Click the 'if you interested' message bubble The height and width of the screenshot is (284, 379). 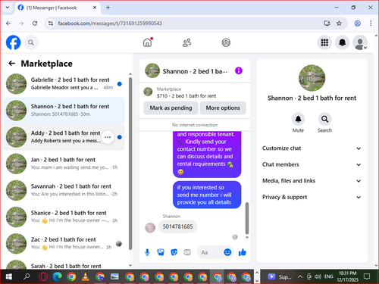(207, 195)
